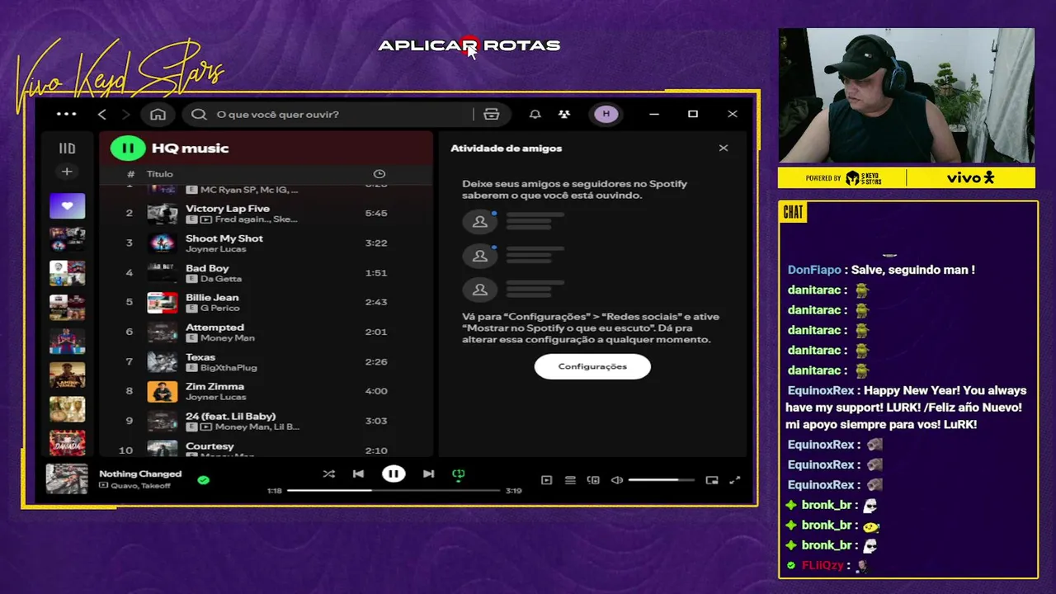Viewport: 1056px width, 594px height.
Task: Open artist G Perico
Action: (219, 309)
